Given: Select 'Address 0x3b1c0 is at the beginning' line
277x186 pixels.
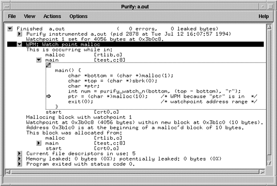Looking at the screenshot, I should pos(135,127).
